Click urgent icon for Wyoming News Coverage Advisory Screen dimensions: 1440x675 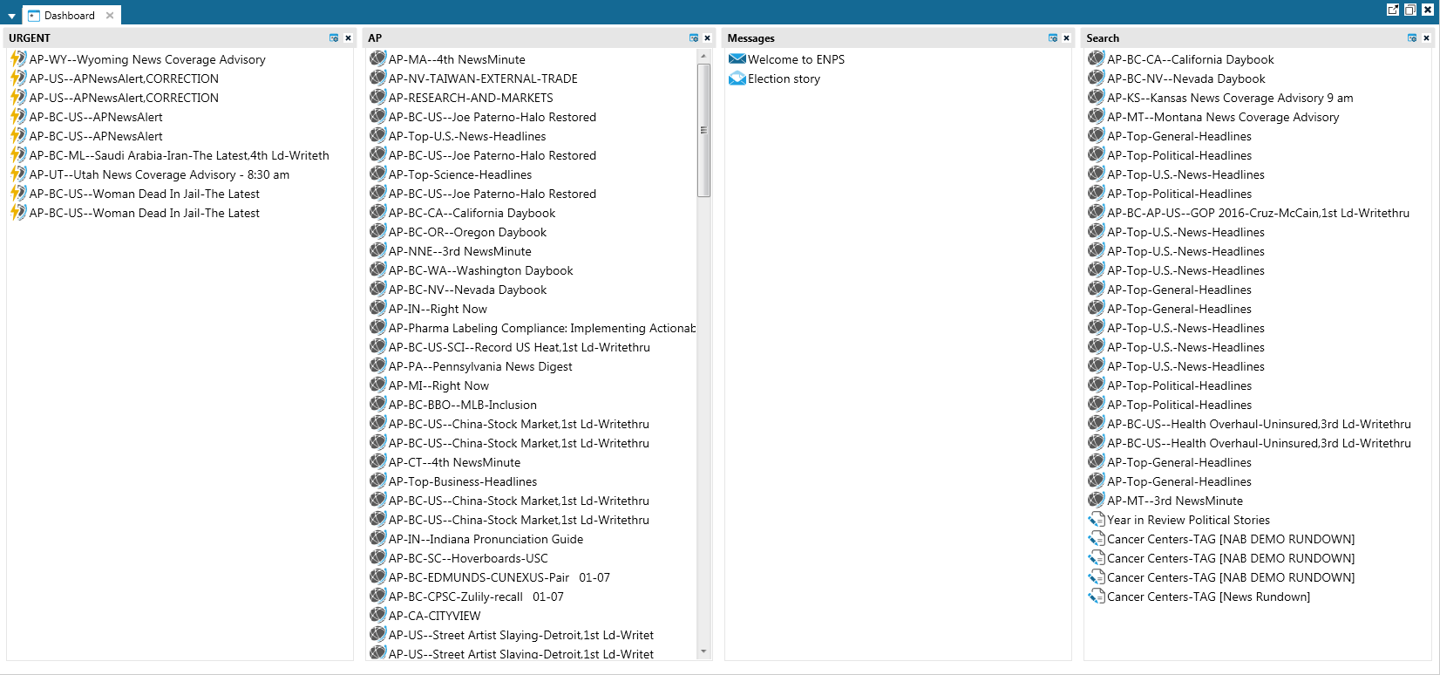pyautogui.click(x=18, y=59)
